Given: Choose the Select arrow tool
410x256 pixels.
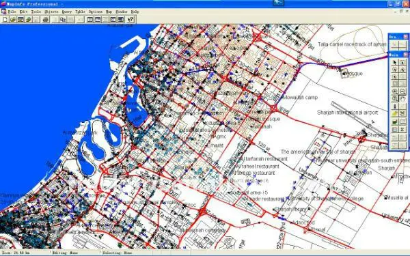Looking at the screenshot, I should coord(395,62).
